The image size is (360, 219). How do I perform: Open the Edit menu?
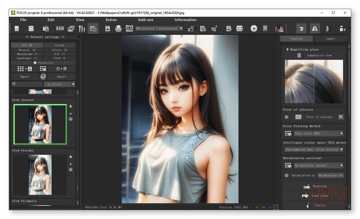point(51,20)
